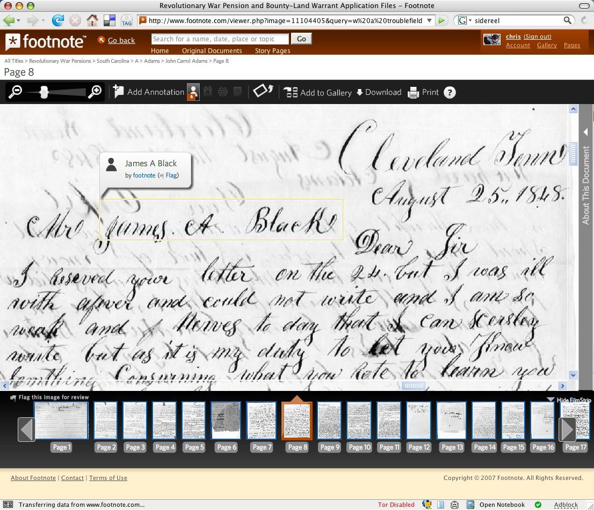The height and width of the screenshot is (510, 594).
Task: Click the zoom in magnifier icon
Action: pyautogui.click(x=95, y=92)
